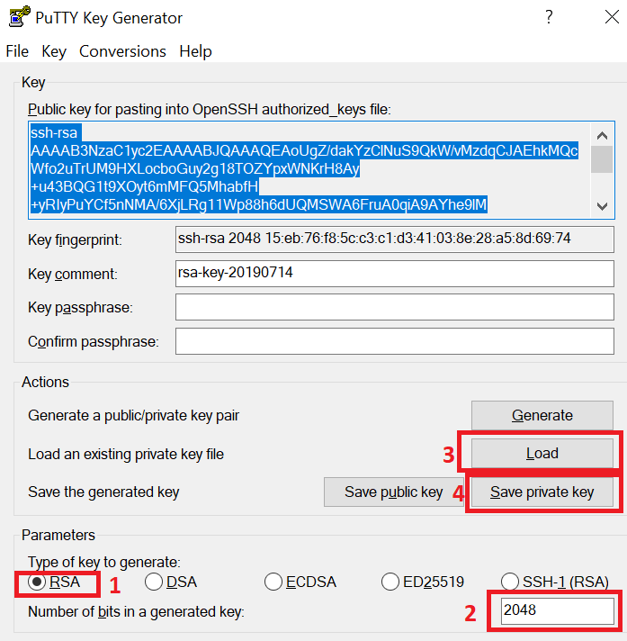Viewport: 627px width, 641px height.
Task: Click the PuTTY Key Generator title bar icon
Action: tap(19, 17)
